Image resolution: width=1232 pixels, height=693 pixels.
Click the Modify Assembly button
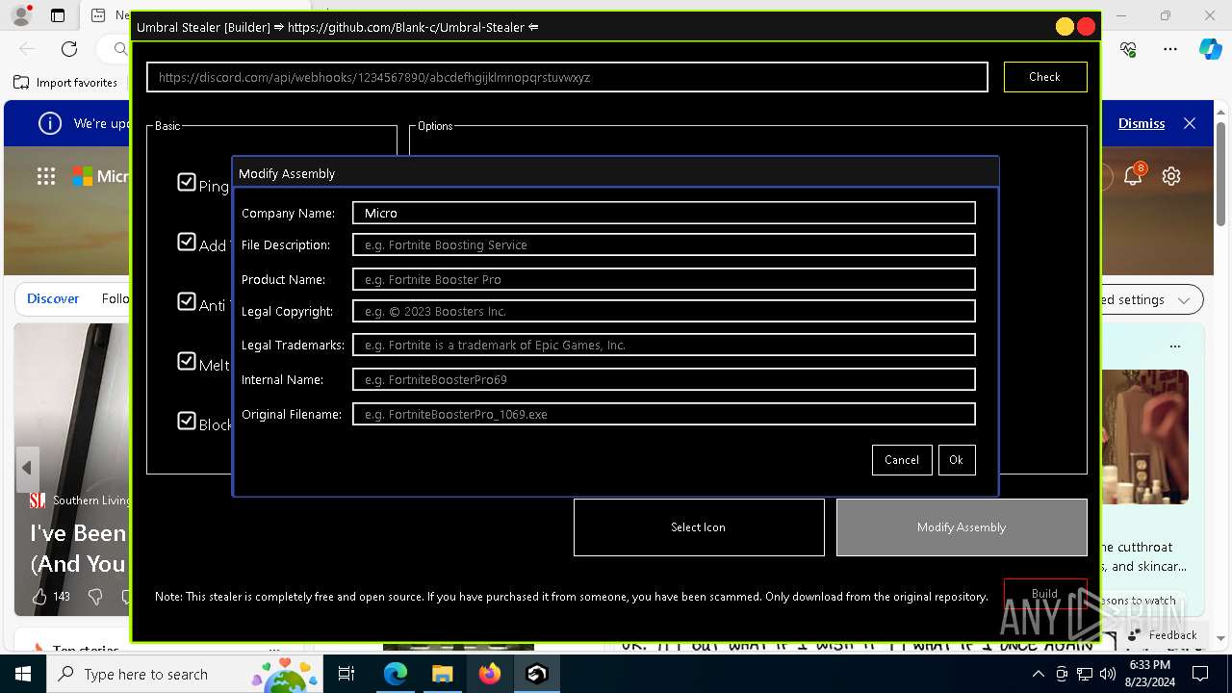962,527
